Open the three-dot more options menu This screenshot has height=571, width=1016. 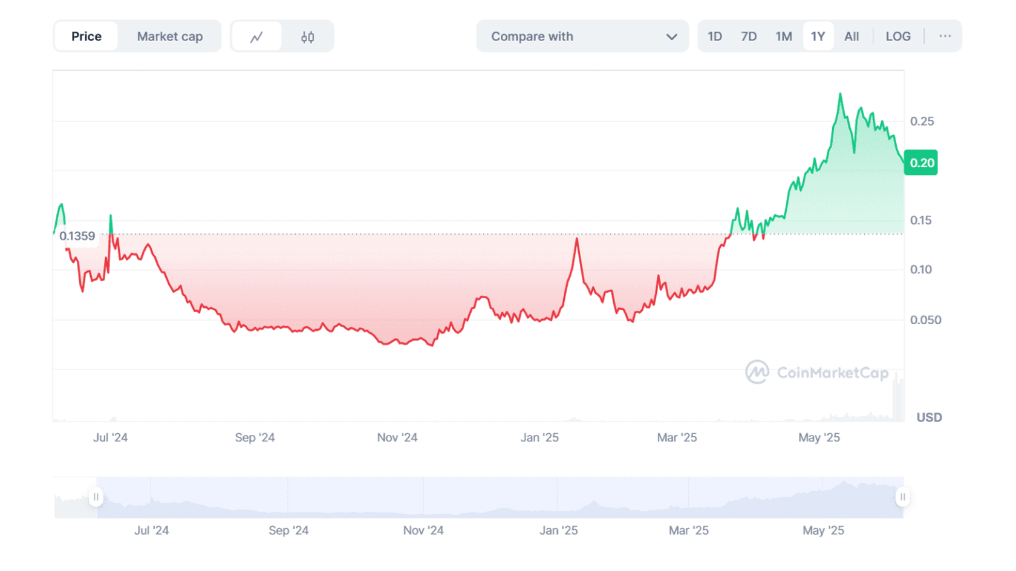945,36
